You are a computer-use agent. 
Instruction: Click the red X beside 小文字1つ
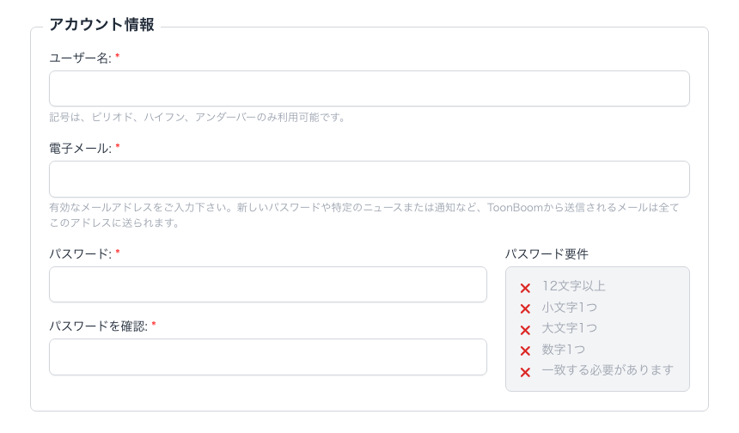click(x=525, y=308)
